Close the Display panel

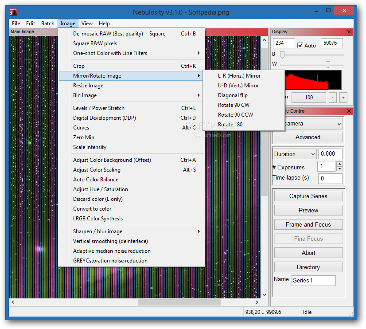click(x=349, y=32)
